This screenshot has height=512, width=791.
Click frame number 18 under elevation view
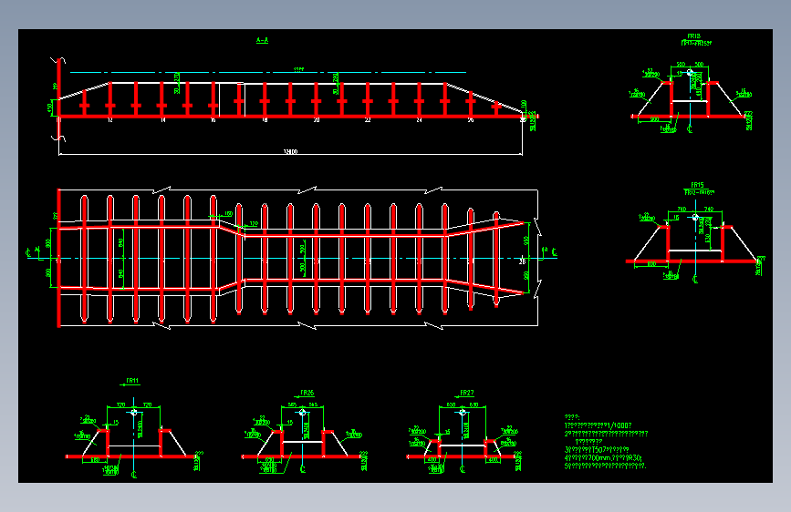[x=265, y=120]
